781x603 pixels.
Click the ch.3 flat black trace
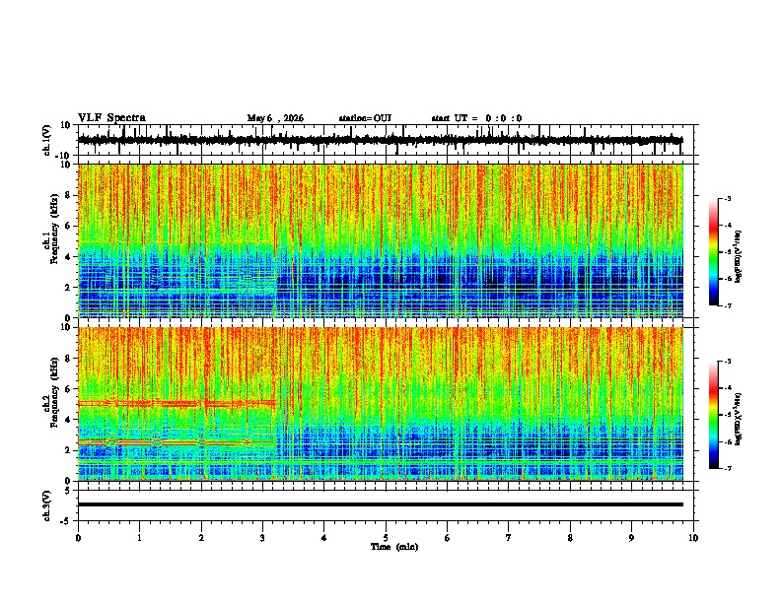pyautogui.click(x=381, y=504)
